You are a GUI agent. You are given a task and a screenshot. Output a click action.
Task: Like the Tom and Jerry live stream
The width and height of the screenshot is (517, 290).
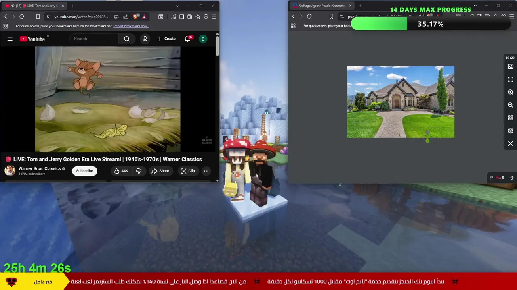(x=121, y=171)
